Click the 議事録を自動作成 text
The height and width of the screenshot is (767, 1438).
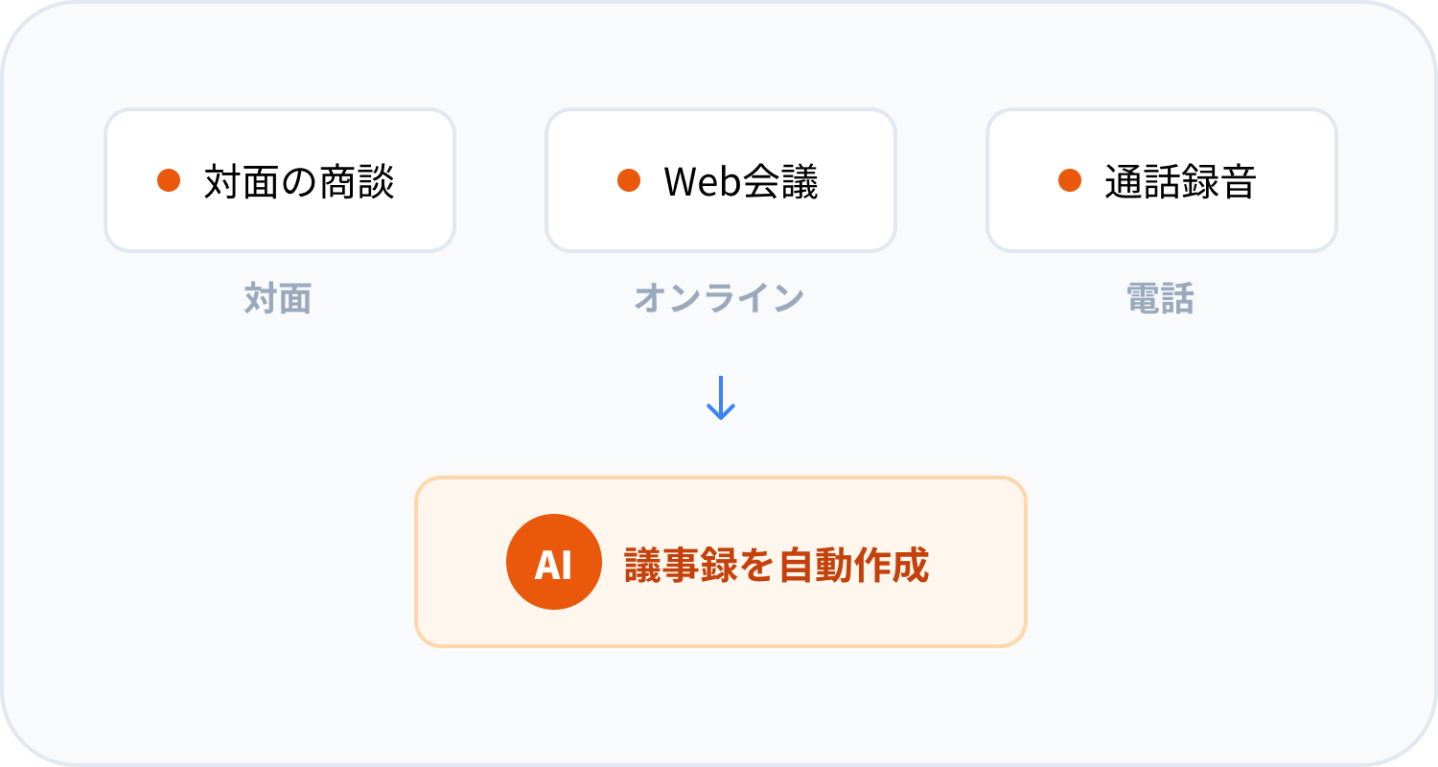(x=777, y=565)
